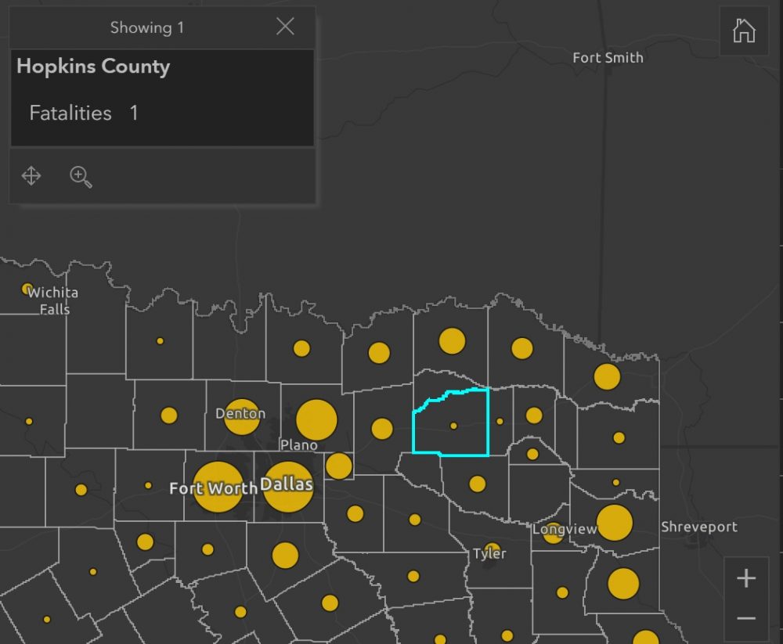The height and width of the screenshot is (644, 783).
Task: Click the Plano city label
Action: (x=298, y=444)
